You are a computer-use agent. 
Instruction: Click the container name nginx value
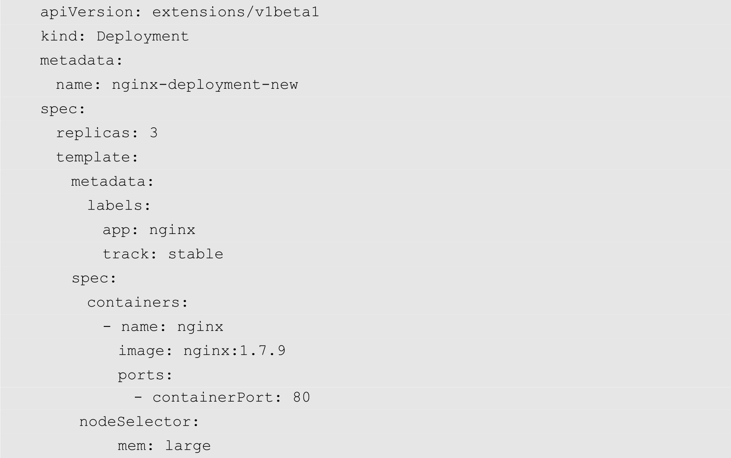click(x=200, y=327)
